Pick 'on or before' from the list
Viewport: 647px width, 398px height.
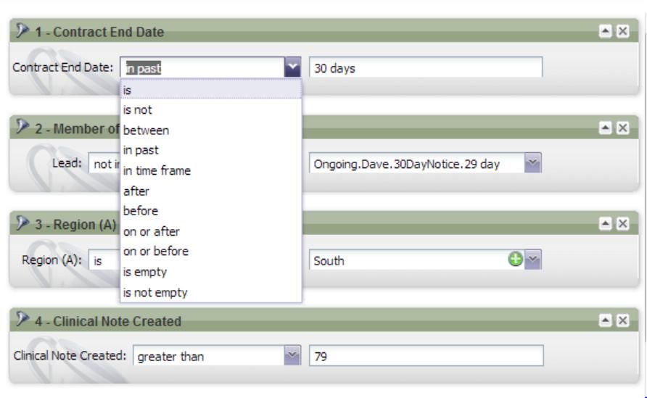[154, 252]
